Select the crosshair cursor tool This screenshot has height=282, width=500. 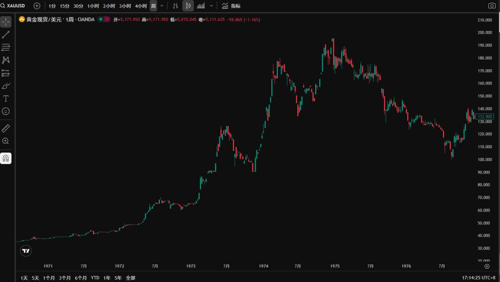(6, 22)
